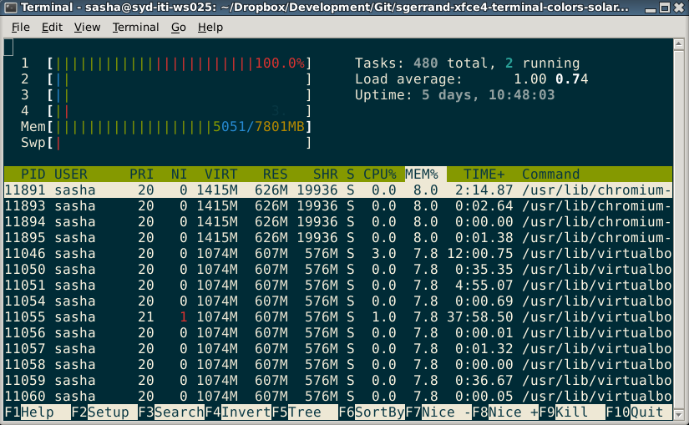The image size is (689, 425).
Task: Click the terminal window menu icon in title bar
Action: click(x=9, y=8)
